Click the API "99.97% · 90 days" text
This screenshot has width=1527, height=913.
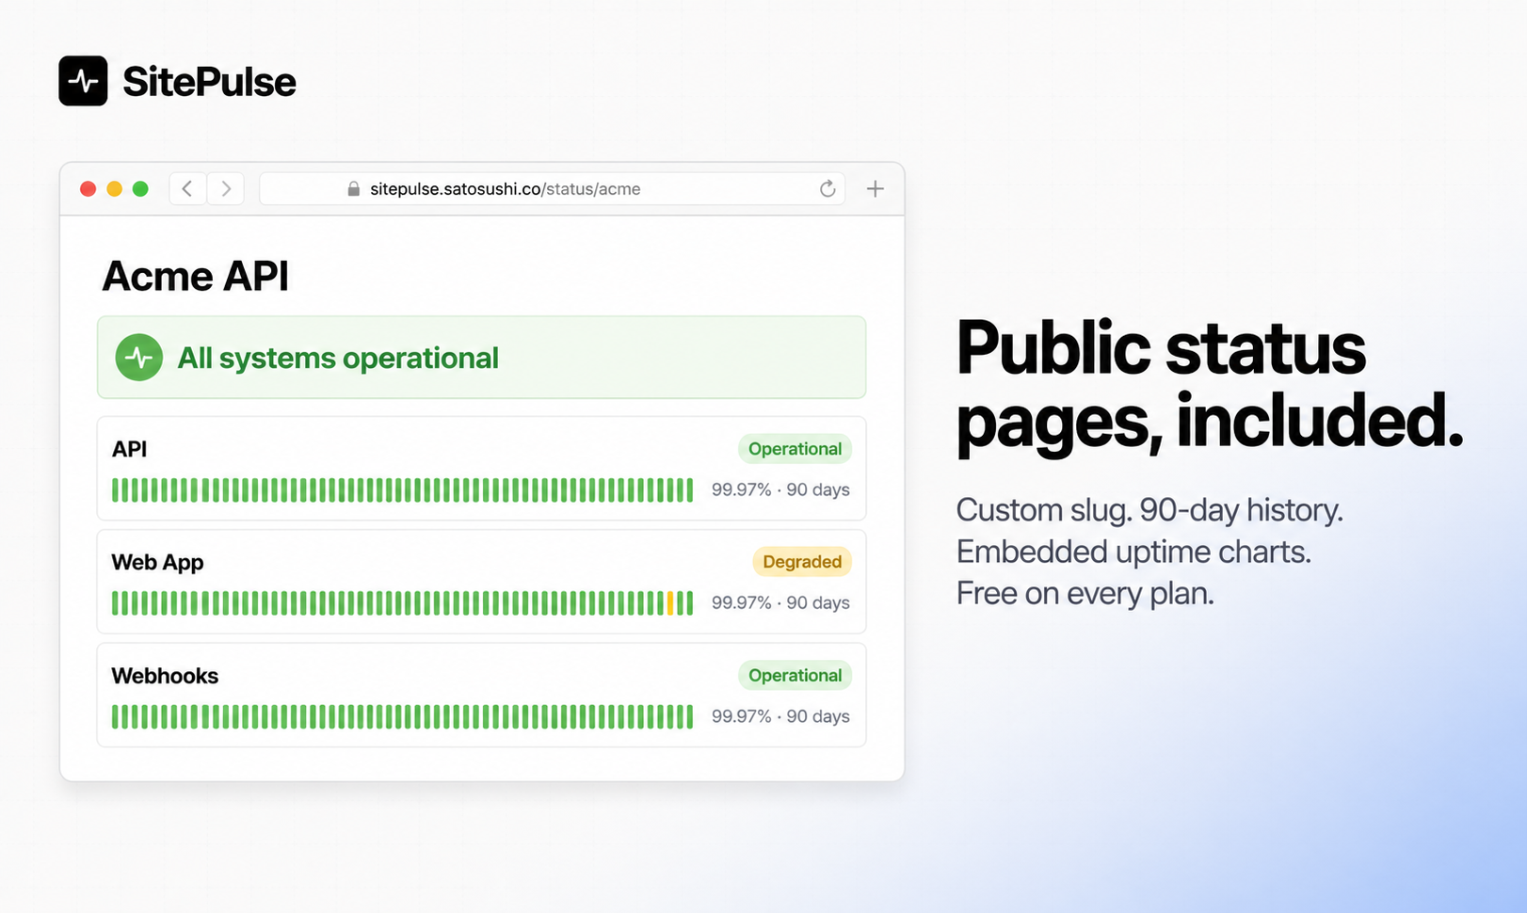(x=780, y=489)
